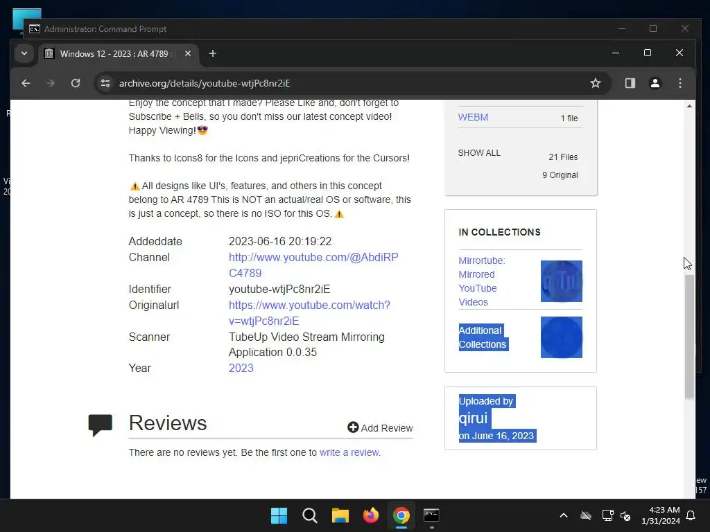The width and height of the screenshot is (710, 532).
Task: Click the 21 Files text
Action: pyautogui.click(x=563, y=157)
